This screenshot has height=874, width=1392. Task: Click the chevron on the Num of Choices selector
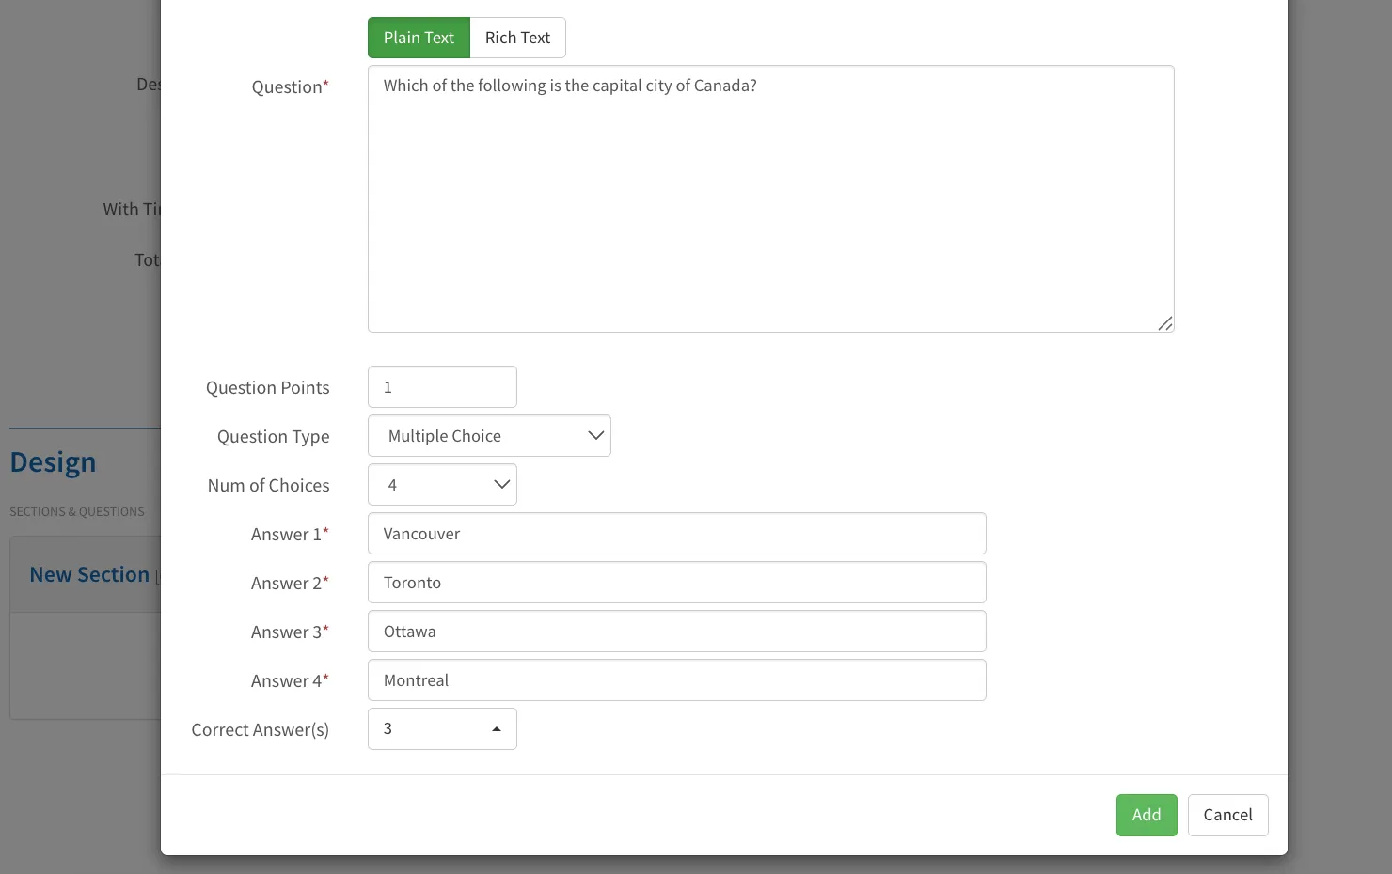click(x=501, y=485)
